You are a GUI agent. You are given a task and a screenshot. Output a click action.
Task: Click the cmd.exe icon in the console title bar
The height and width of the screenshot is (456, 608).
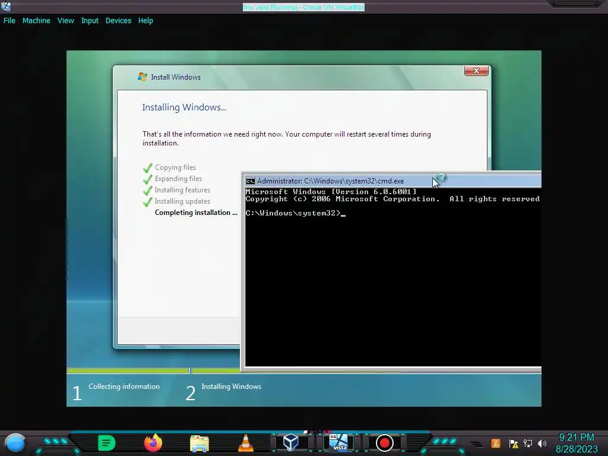click(250, 181)
